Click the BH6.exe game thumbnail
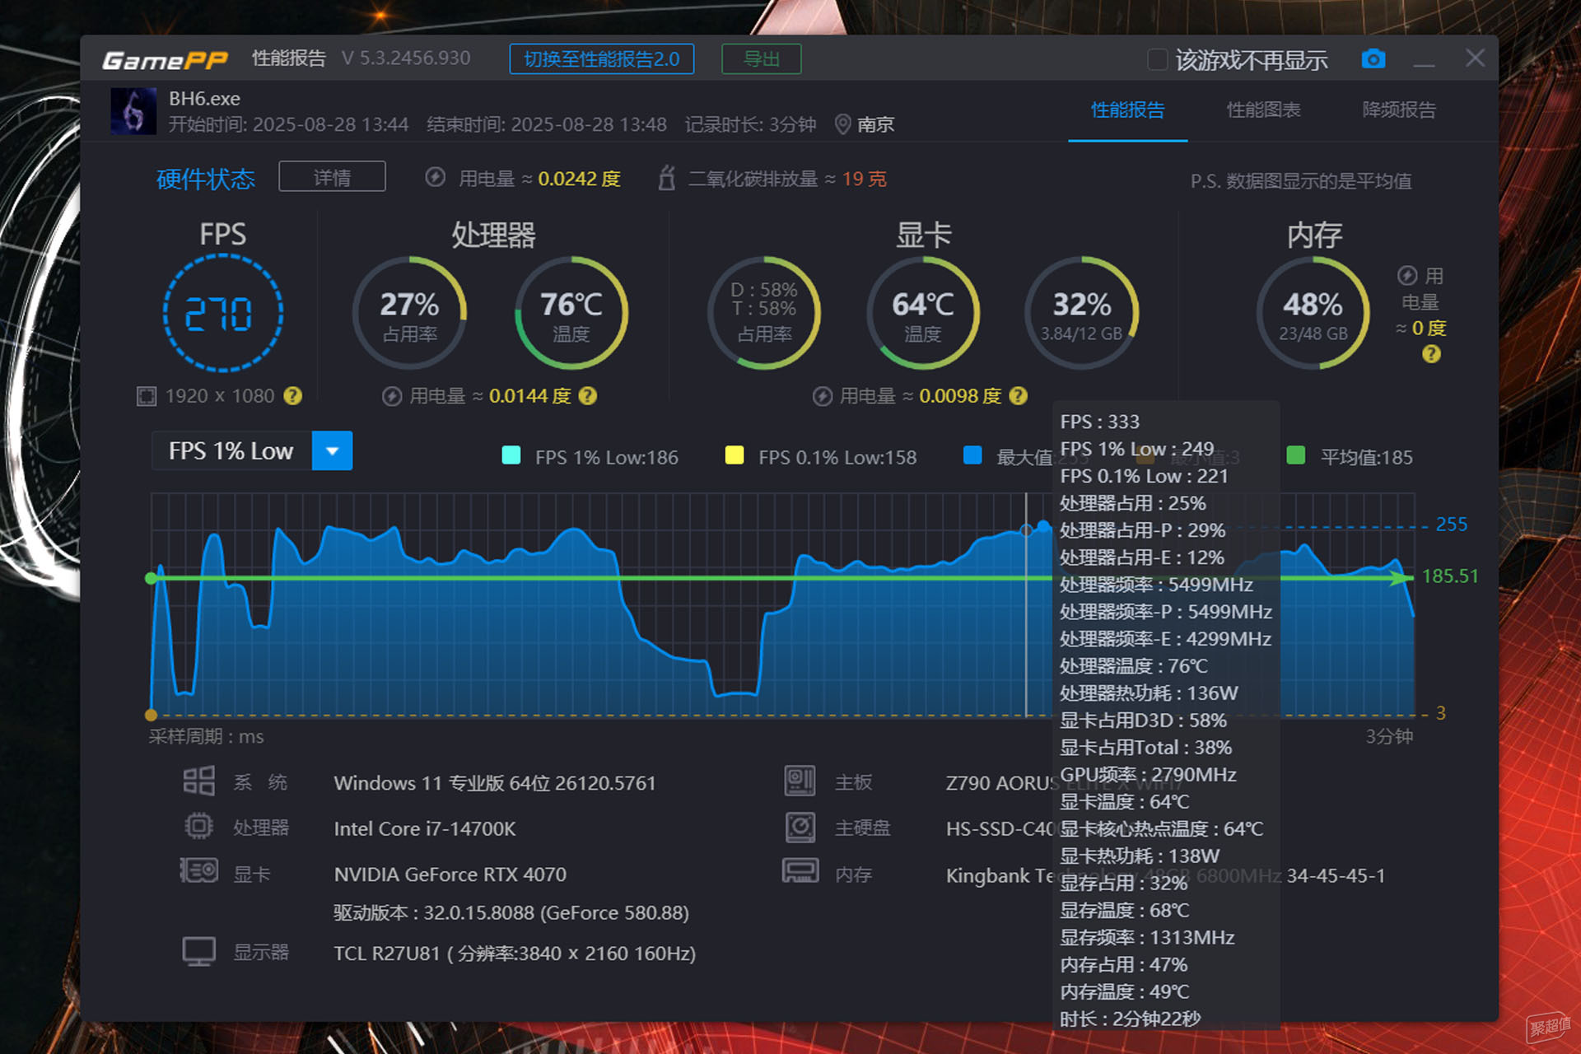Viewport: 1581px width, 1054px height. tap(133, 111)
